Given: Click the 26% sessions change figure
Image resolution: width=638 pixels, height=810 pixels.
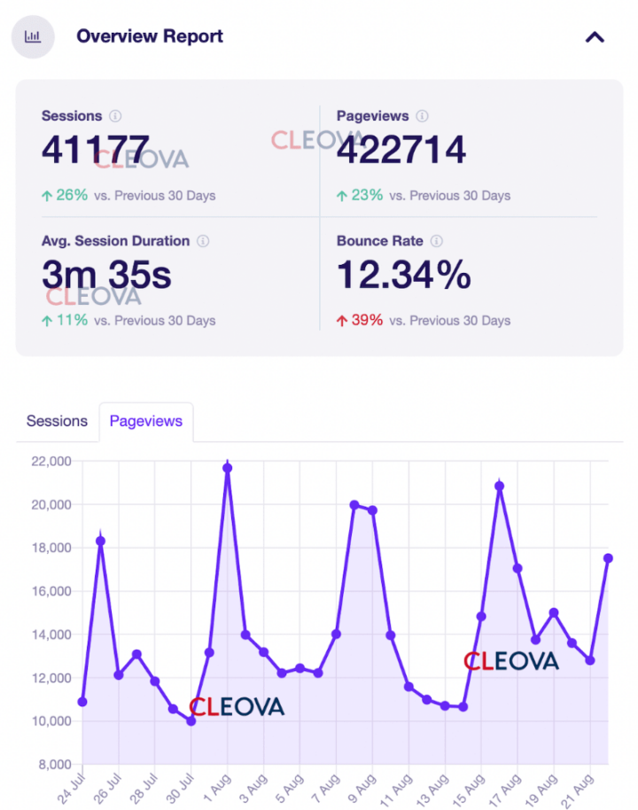Looking at the screenshot, I should point(72,195).
